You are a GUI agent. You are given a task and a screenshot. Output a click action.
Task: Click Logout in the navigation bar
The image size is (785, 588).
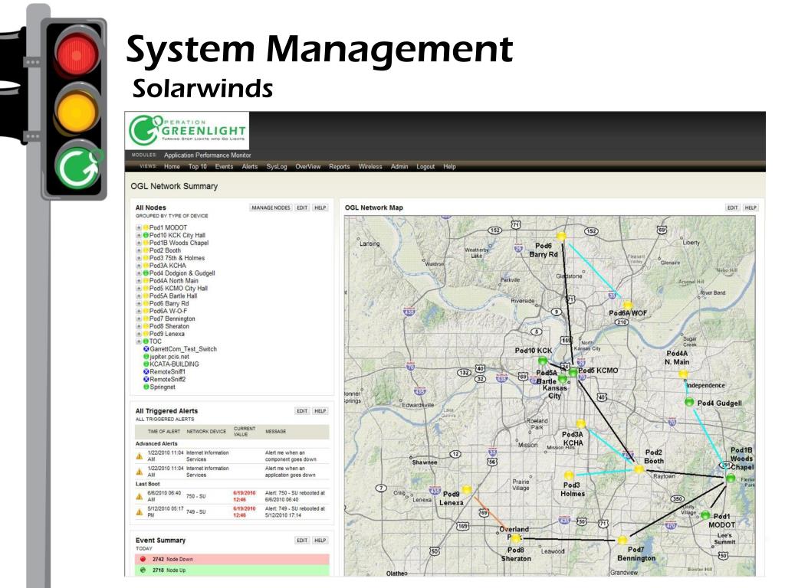[x=425, y=166]
